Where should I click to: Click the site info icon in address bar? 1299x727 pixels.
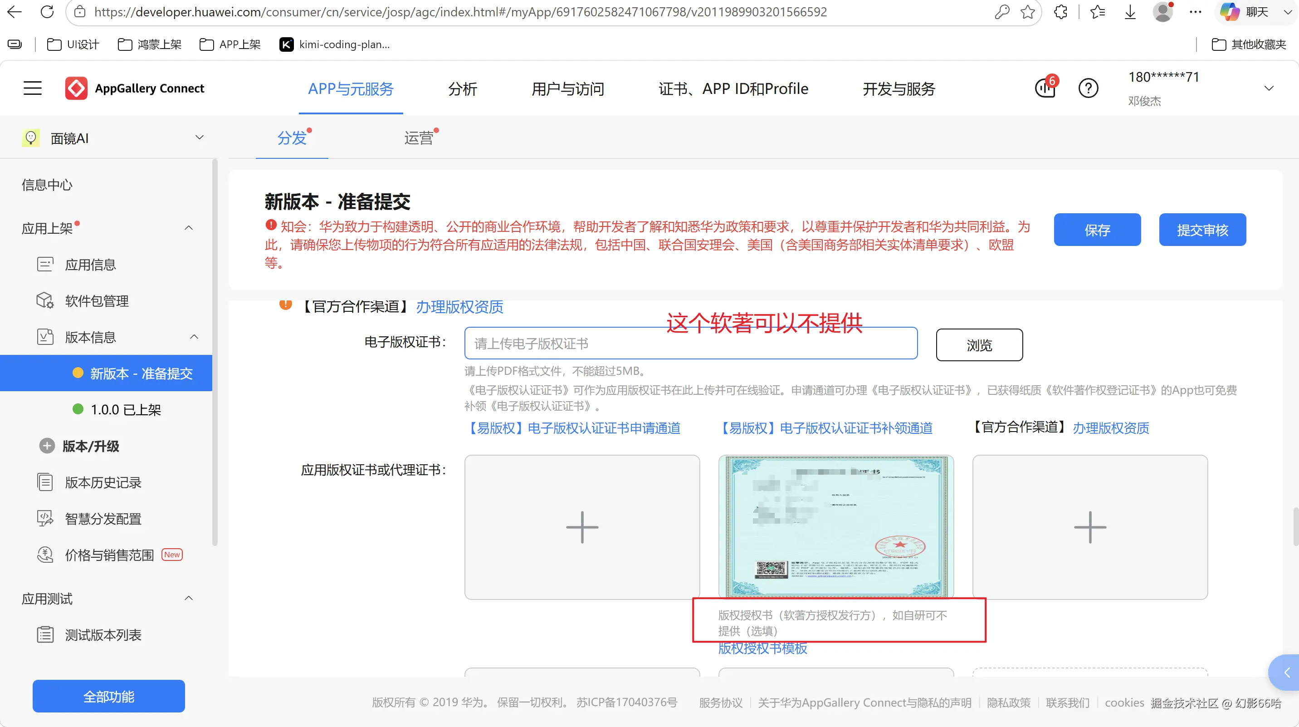[x=80, y=12]
